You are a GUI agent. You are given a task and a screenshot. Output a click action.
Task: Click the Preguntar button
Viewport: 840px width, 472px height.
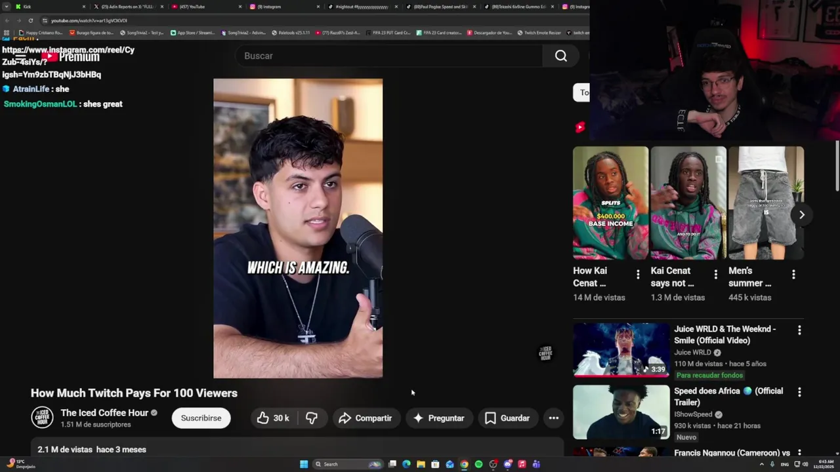click(x=438, y=418)
